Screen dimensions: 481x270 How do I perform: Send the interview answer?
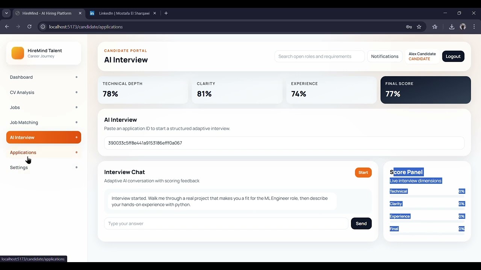pos(361,223)
